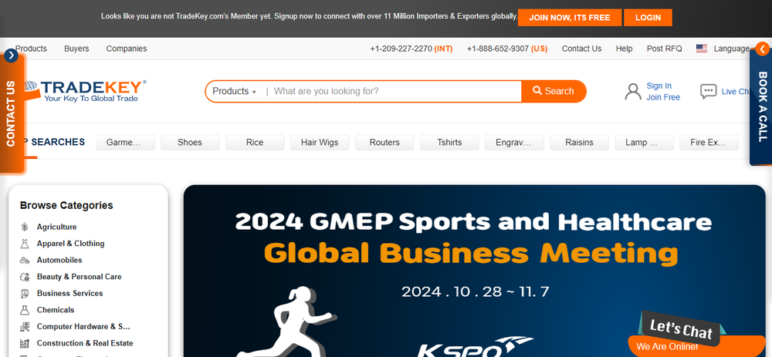This screenshot has width=772, height=357.
Task: Click the LOGIN button
Action: [648, 18]
